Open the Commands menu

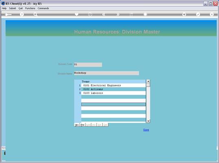[x=43, y=9]
